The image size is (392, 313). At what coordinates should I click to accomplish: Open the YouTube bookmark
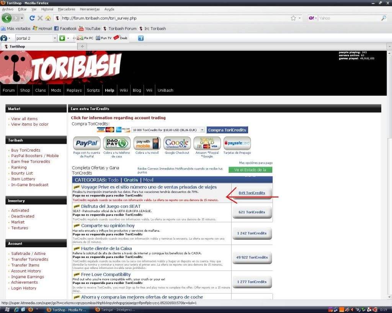click(x=90, y=28)
